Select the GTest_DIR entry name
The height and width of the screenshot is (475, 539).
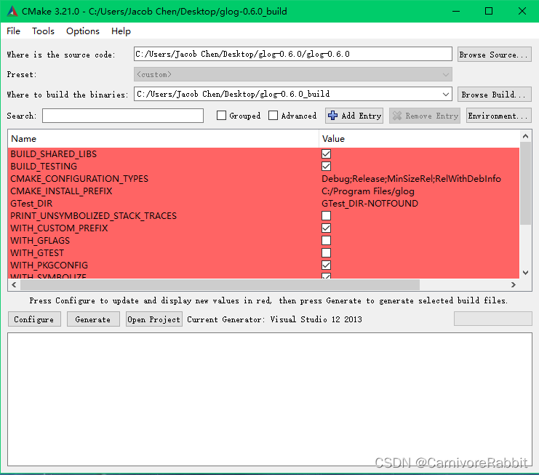click(31, 204)
